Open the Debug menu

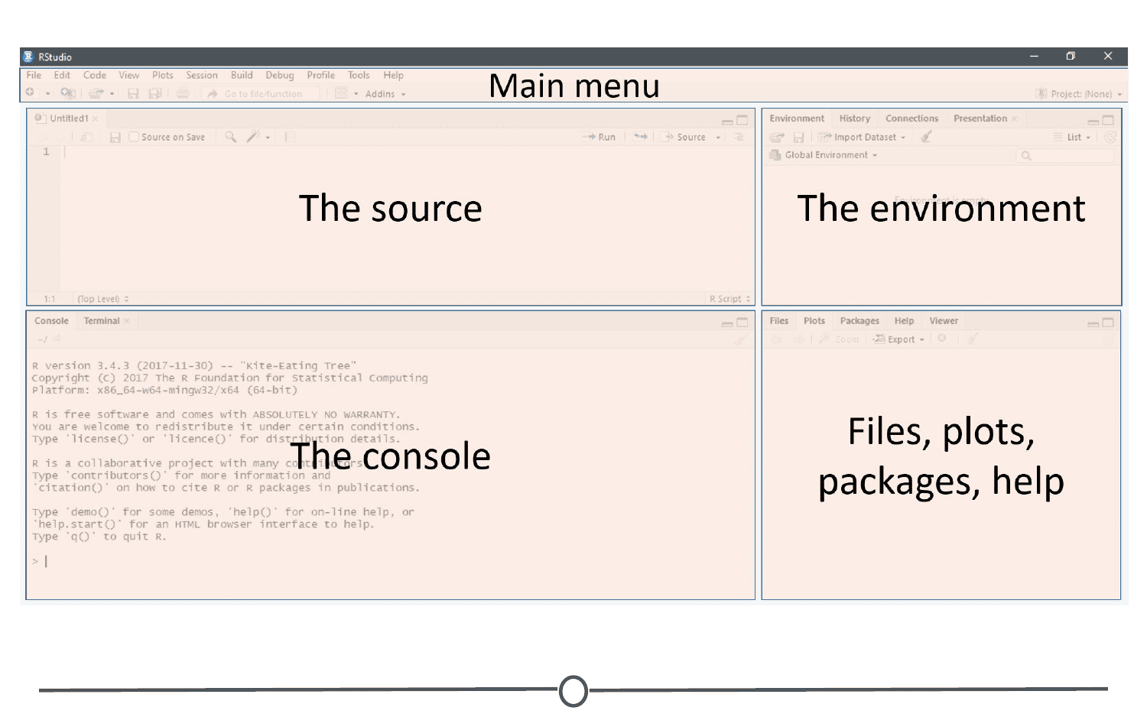[x=280, y=75]
